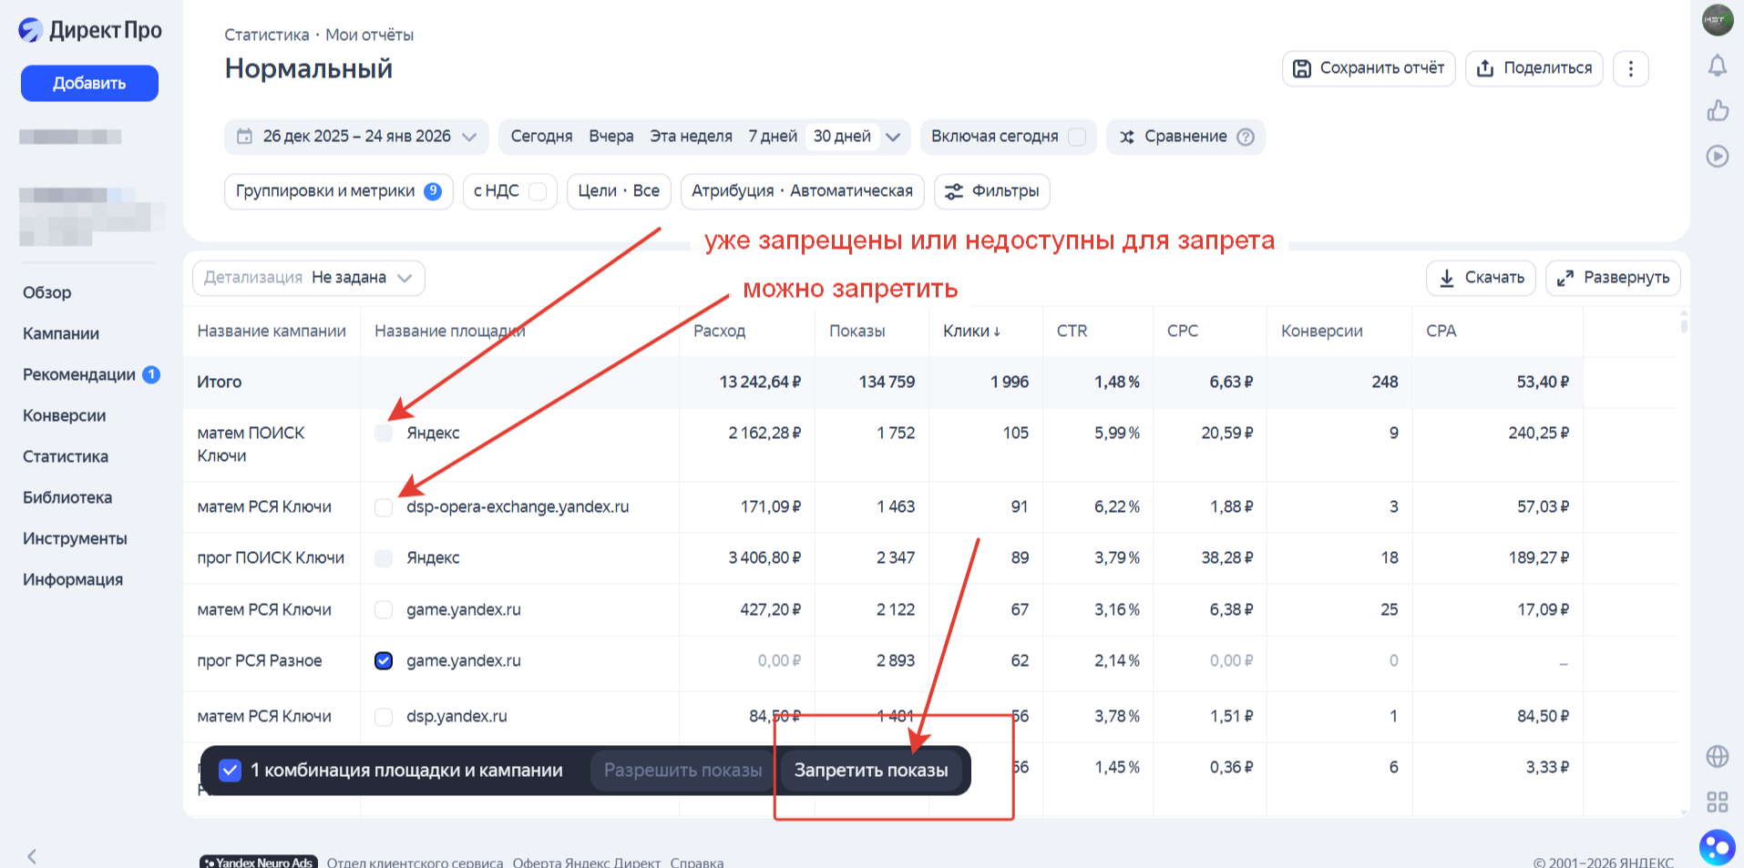Enable the Включая сегодня toggle
The height and width of the screenshot is (868, 1744).
1076,137
